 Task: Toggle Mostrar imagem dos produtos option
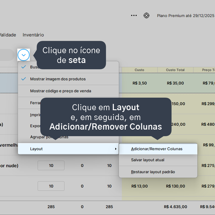pos(68,79)
